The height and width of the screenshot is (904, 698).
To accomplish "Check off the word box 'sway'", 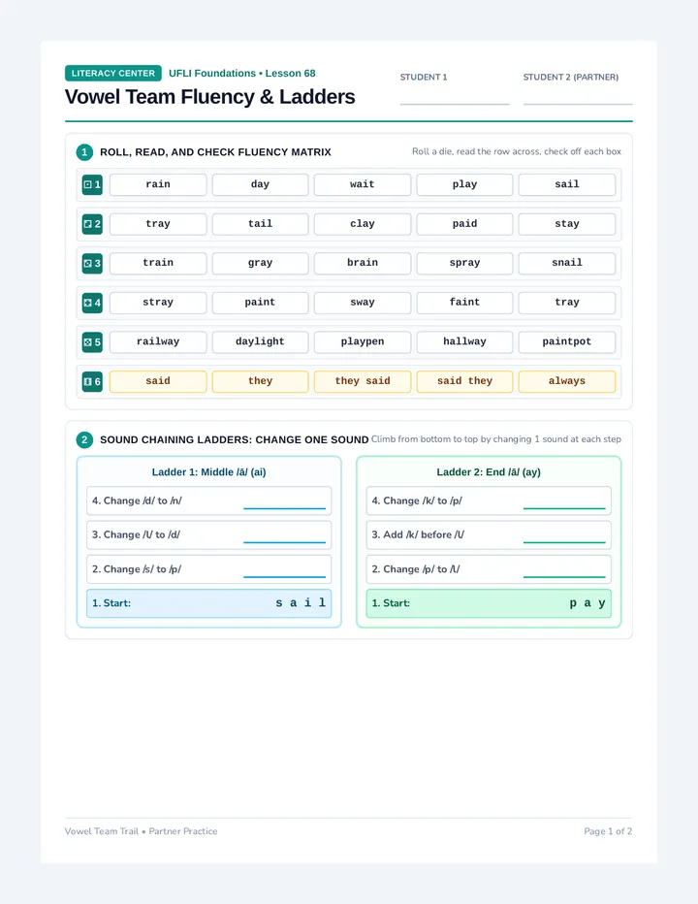I will (x=363, y=303).
